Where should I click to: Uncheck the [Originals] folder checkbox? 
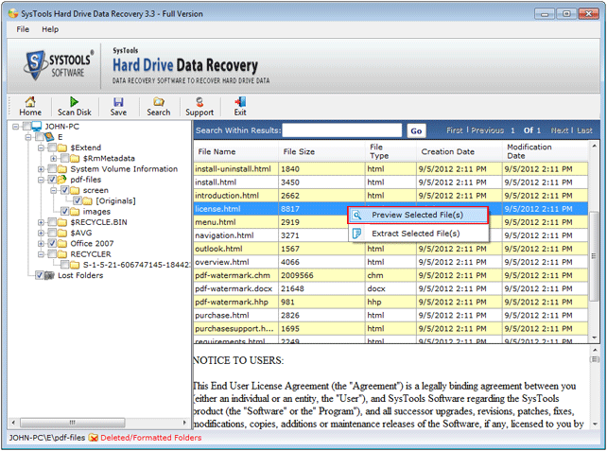pyautogui.click(x=78, y=201)
